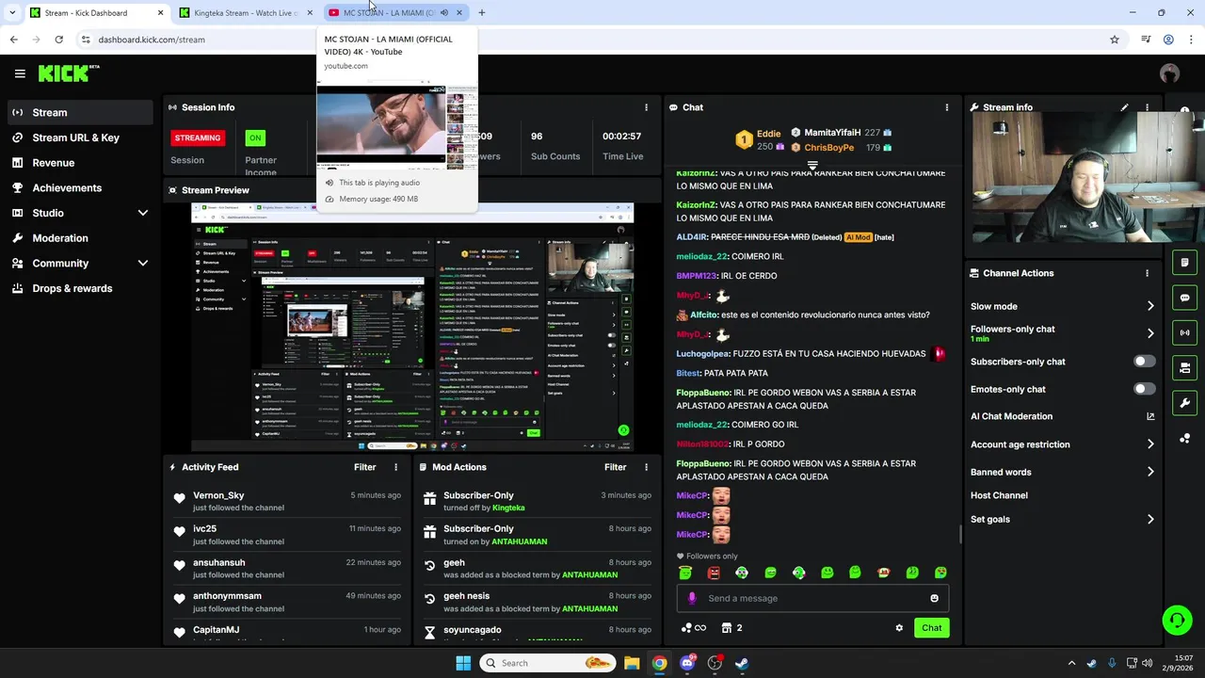Viewport: 1205px width, 678px height.
Task: Switch to Kingteka Stream browser tab
Action: [x=245, y=13]
